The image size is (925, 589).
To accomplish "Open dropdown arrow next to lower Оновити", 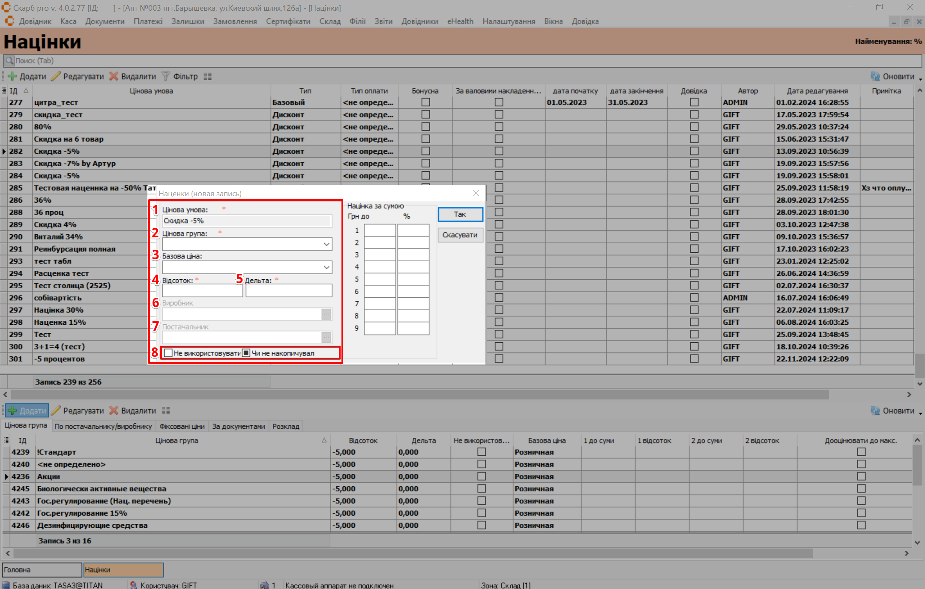I will tap(920, 413).
